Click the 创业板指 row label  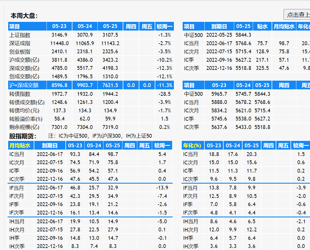click(x=20, y=52)
